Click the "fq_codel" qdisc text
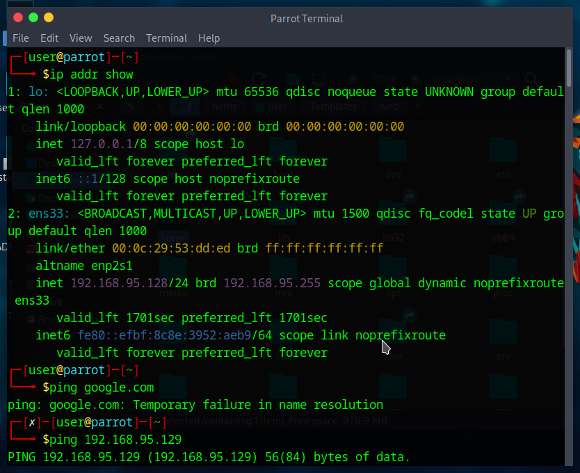 point(446,214)
